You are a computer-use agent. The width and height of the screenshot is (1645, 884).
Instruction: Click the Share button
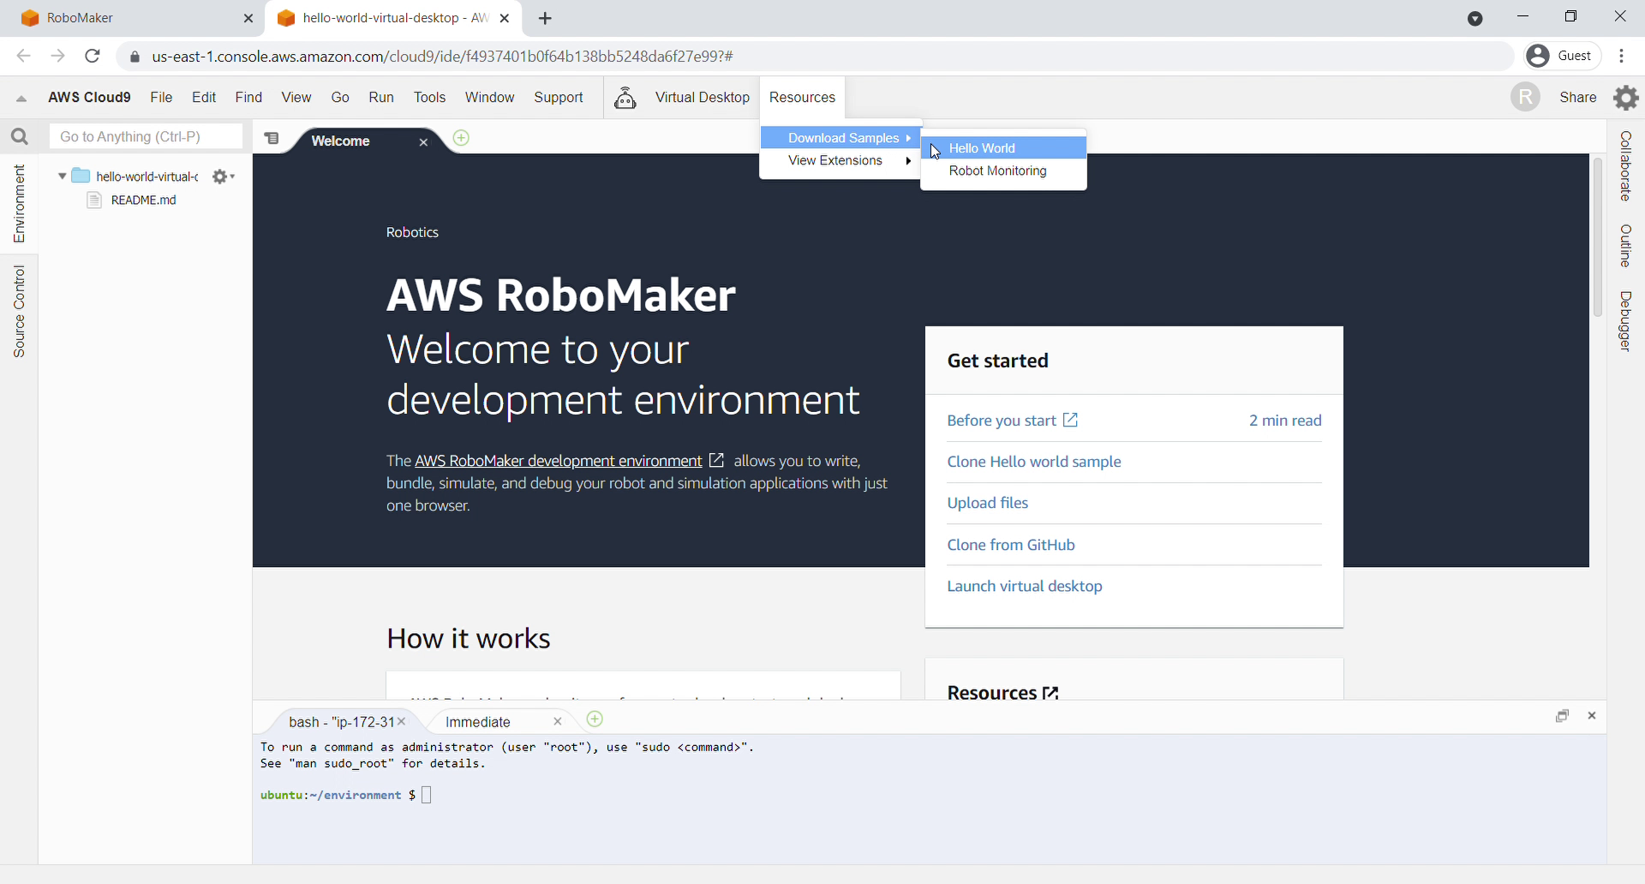tap(1578, 98)
